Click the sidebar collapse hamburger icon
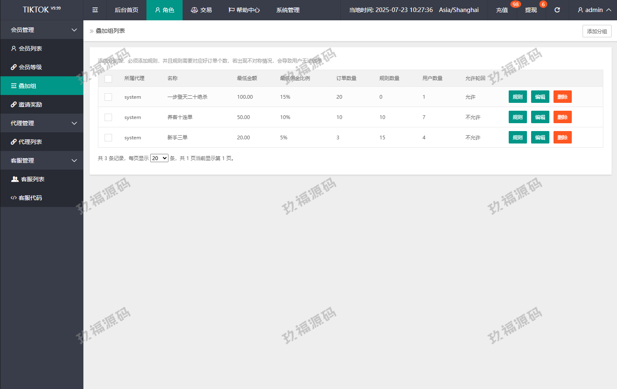Image resolution: width=617 pixels, height=389 pixels. pos(95,10)
